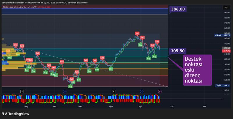Click the 390,00 price axis label
233x119 pixels.
(227, 12)
